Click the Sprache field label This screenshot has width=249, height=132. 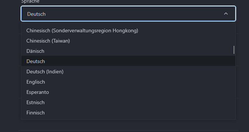tap(30, 1)
